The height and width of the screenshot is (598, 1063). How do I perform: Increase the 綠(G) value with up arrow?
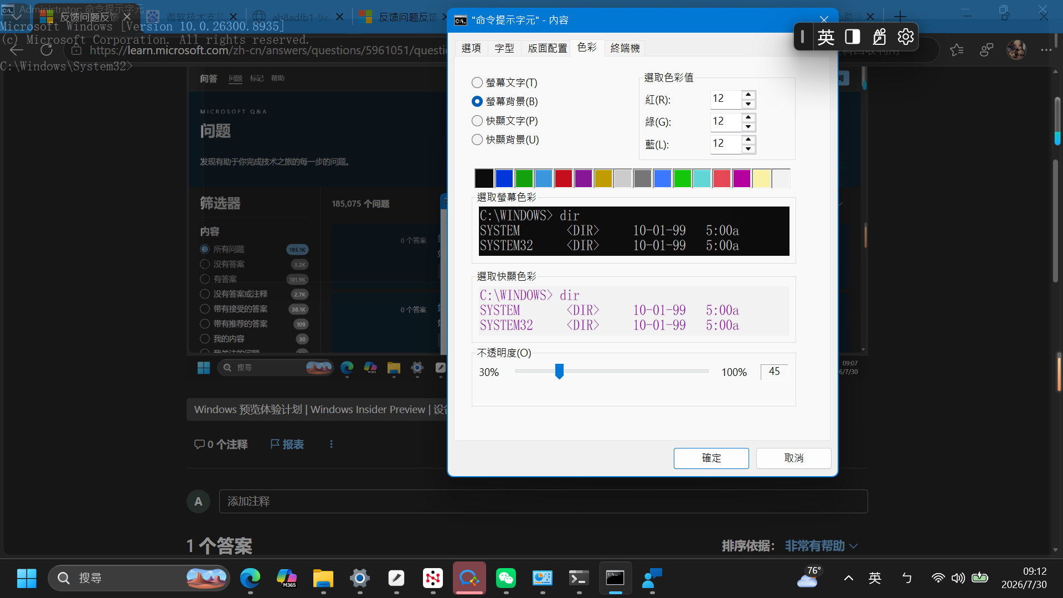tap(749, 117)
